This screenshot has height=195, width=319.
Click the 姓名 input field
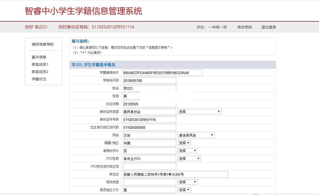point(149,88)
